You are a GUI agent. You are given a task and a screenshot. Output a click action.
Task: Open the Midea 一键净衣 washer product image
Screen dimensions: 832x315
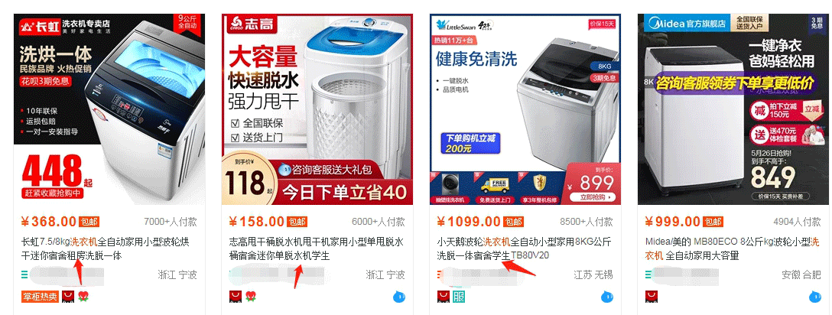point(733,109)
